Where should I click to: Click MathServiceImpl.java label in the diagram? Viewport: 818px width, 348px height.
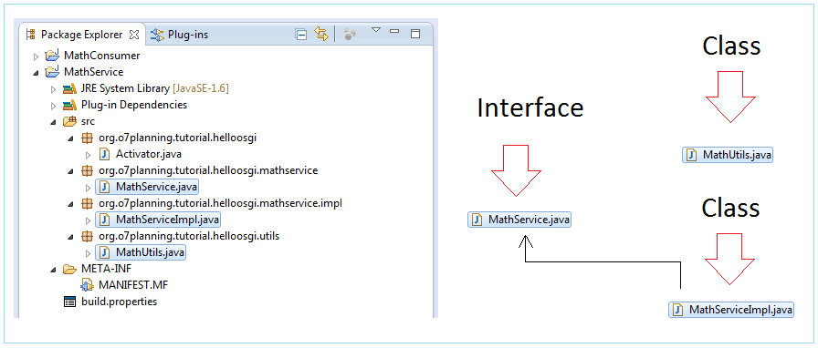pos(731,310)
